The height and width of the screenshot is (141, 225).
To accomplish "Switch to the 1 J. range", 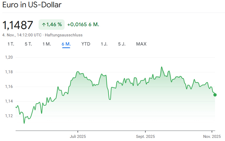I will (104, 44).
